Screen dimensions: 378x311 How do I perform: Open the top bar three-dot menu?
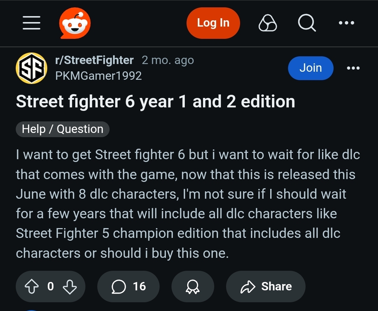click(346, 23)
